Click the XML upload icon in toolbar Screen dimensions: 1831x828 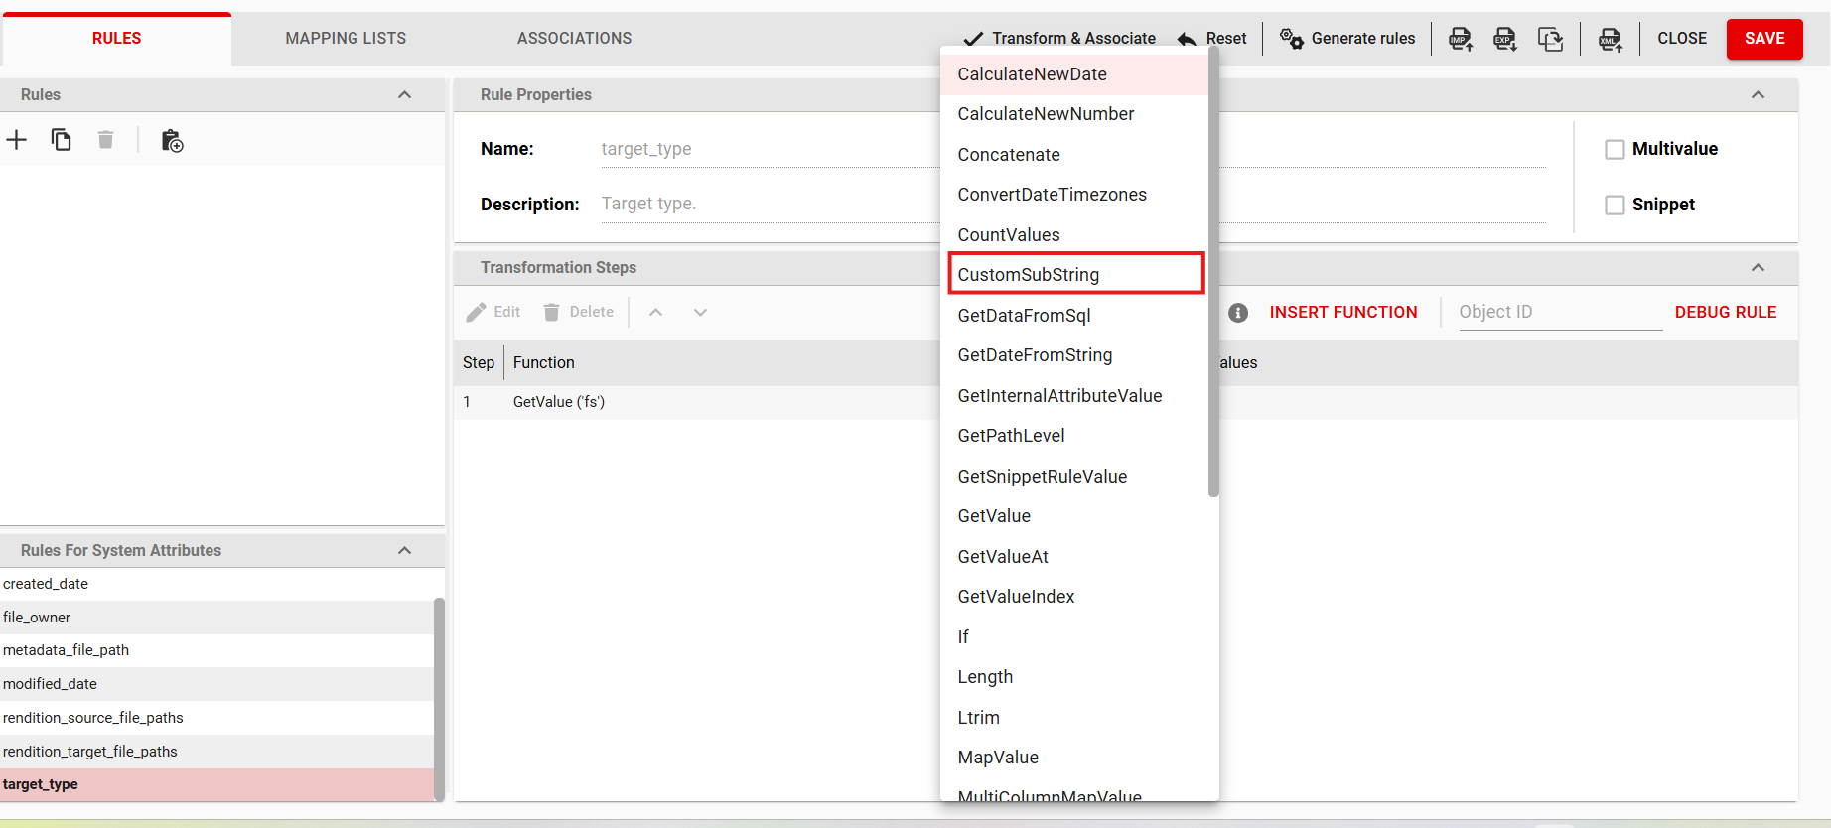tap(1611, 39)
